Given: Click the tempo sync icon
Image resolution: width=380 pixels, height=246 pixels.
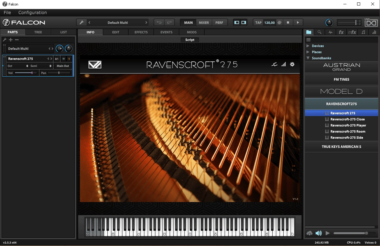Looking at the screenshot, I should click(x=279, y=23).
